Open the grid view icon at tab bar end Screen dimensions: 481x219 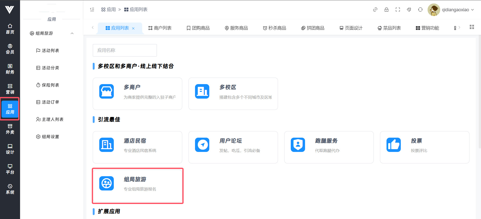471,27
